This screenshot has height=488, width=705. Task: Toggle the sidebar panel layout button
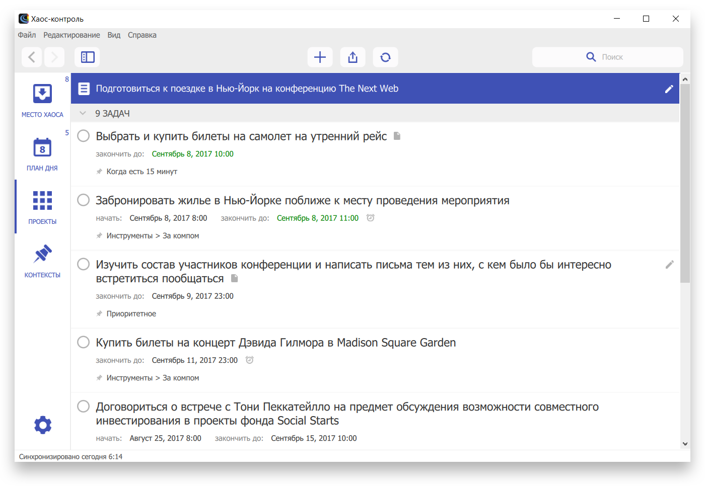tap(88, 57)
